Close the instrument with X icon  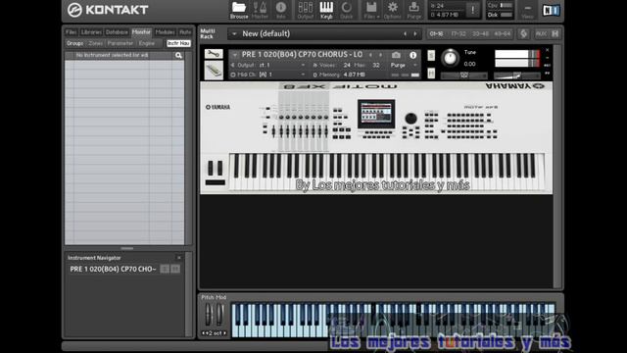[547, 50]
